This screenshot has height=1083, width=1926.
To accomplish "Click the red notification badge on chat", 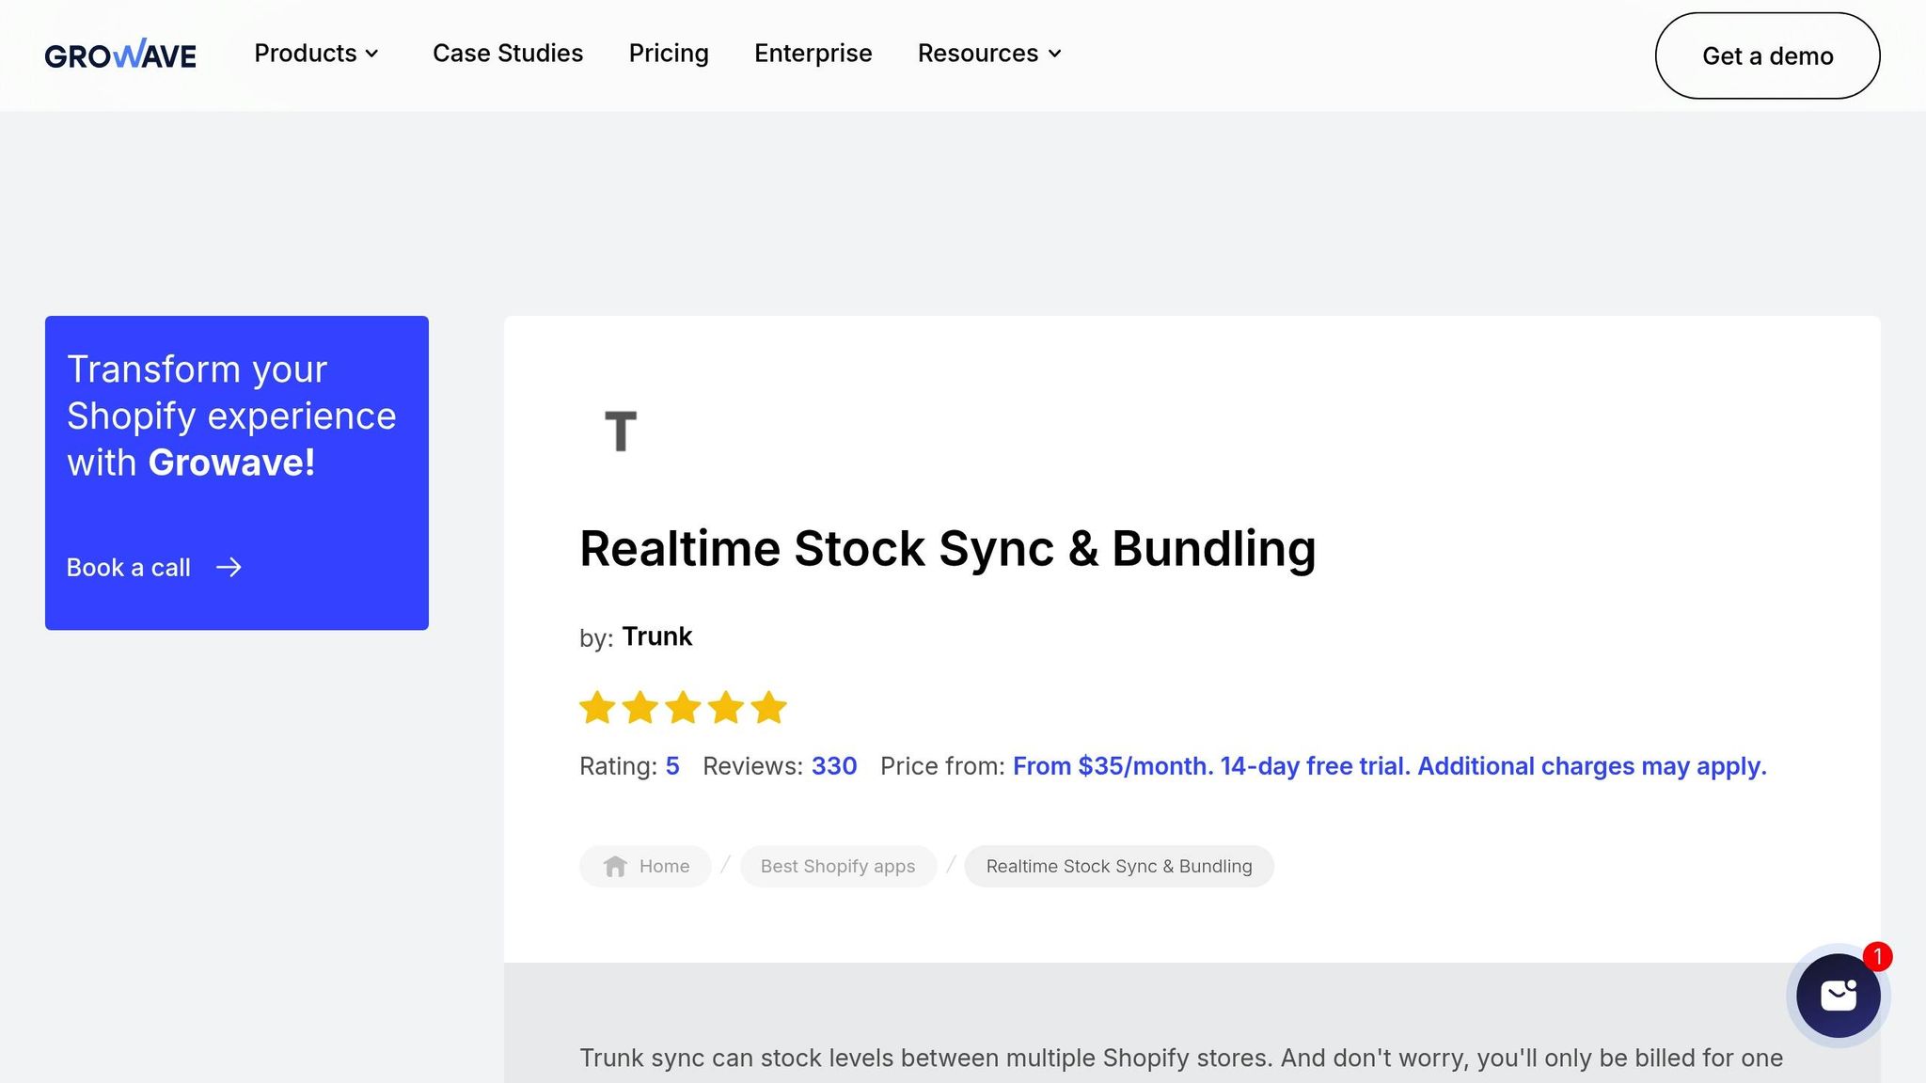I will tap(1877, 957).
